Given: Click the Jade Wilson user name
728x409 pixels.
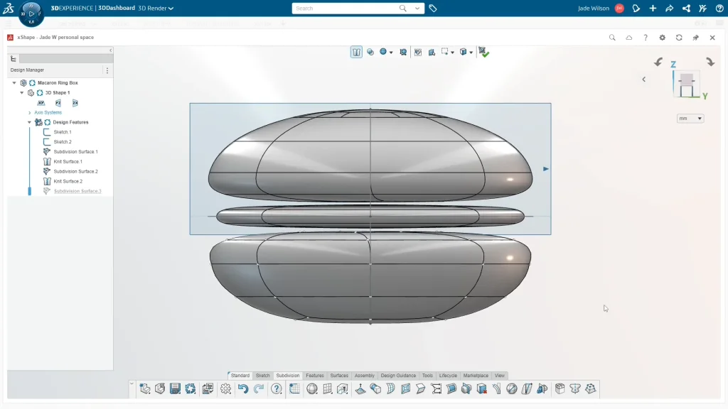Looking at the screenshot, I should tap(594, 9).
